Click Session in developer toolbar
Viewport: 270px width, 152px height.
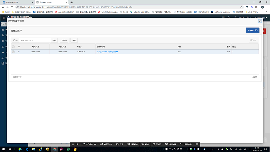(x=120, y=144)
